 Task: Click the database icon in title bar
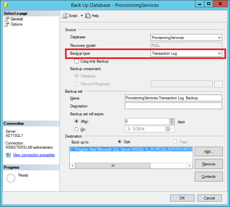(x=6, y=5)
